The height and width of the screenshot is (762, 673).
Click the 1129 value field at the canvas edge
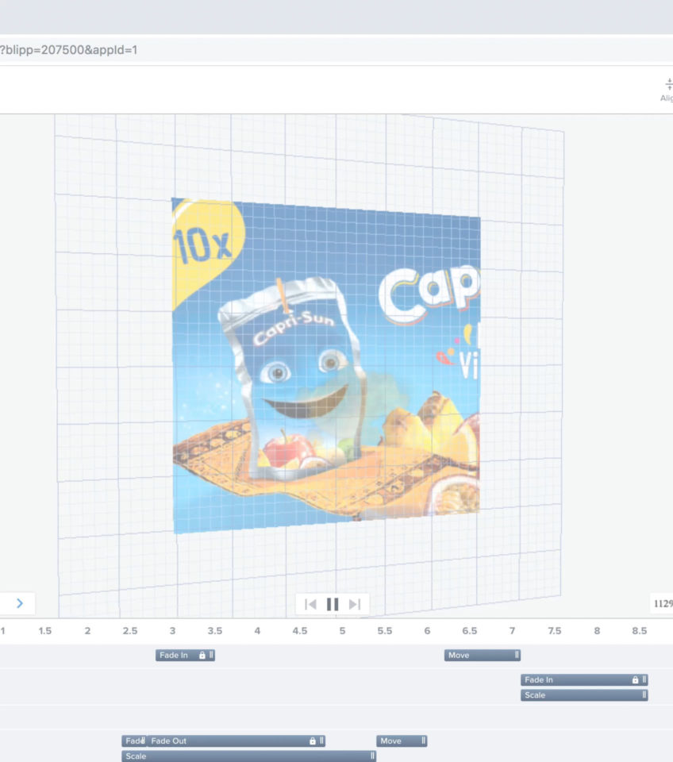tap(663, 603)
